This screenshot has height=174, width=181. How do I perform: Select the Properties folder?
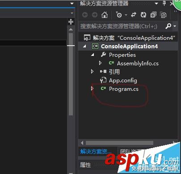(122, 55)
